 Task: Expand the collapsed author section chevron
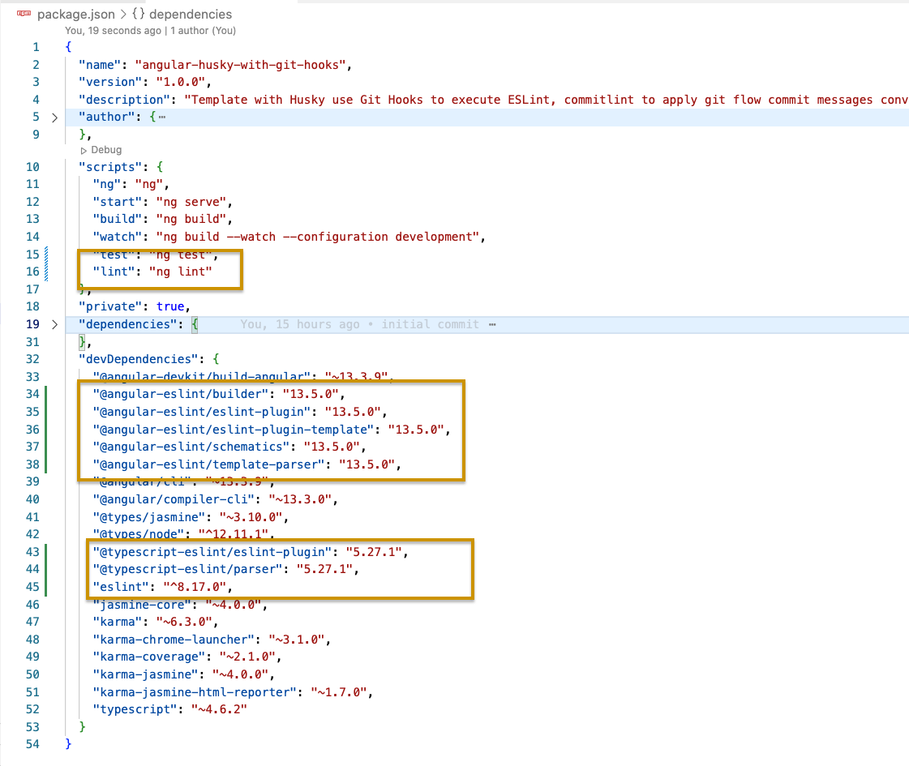54,117
